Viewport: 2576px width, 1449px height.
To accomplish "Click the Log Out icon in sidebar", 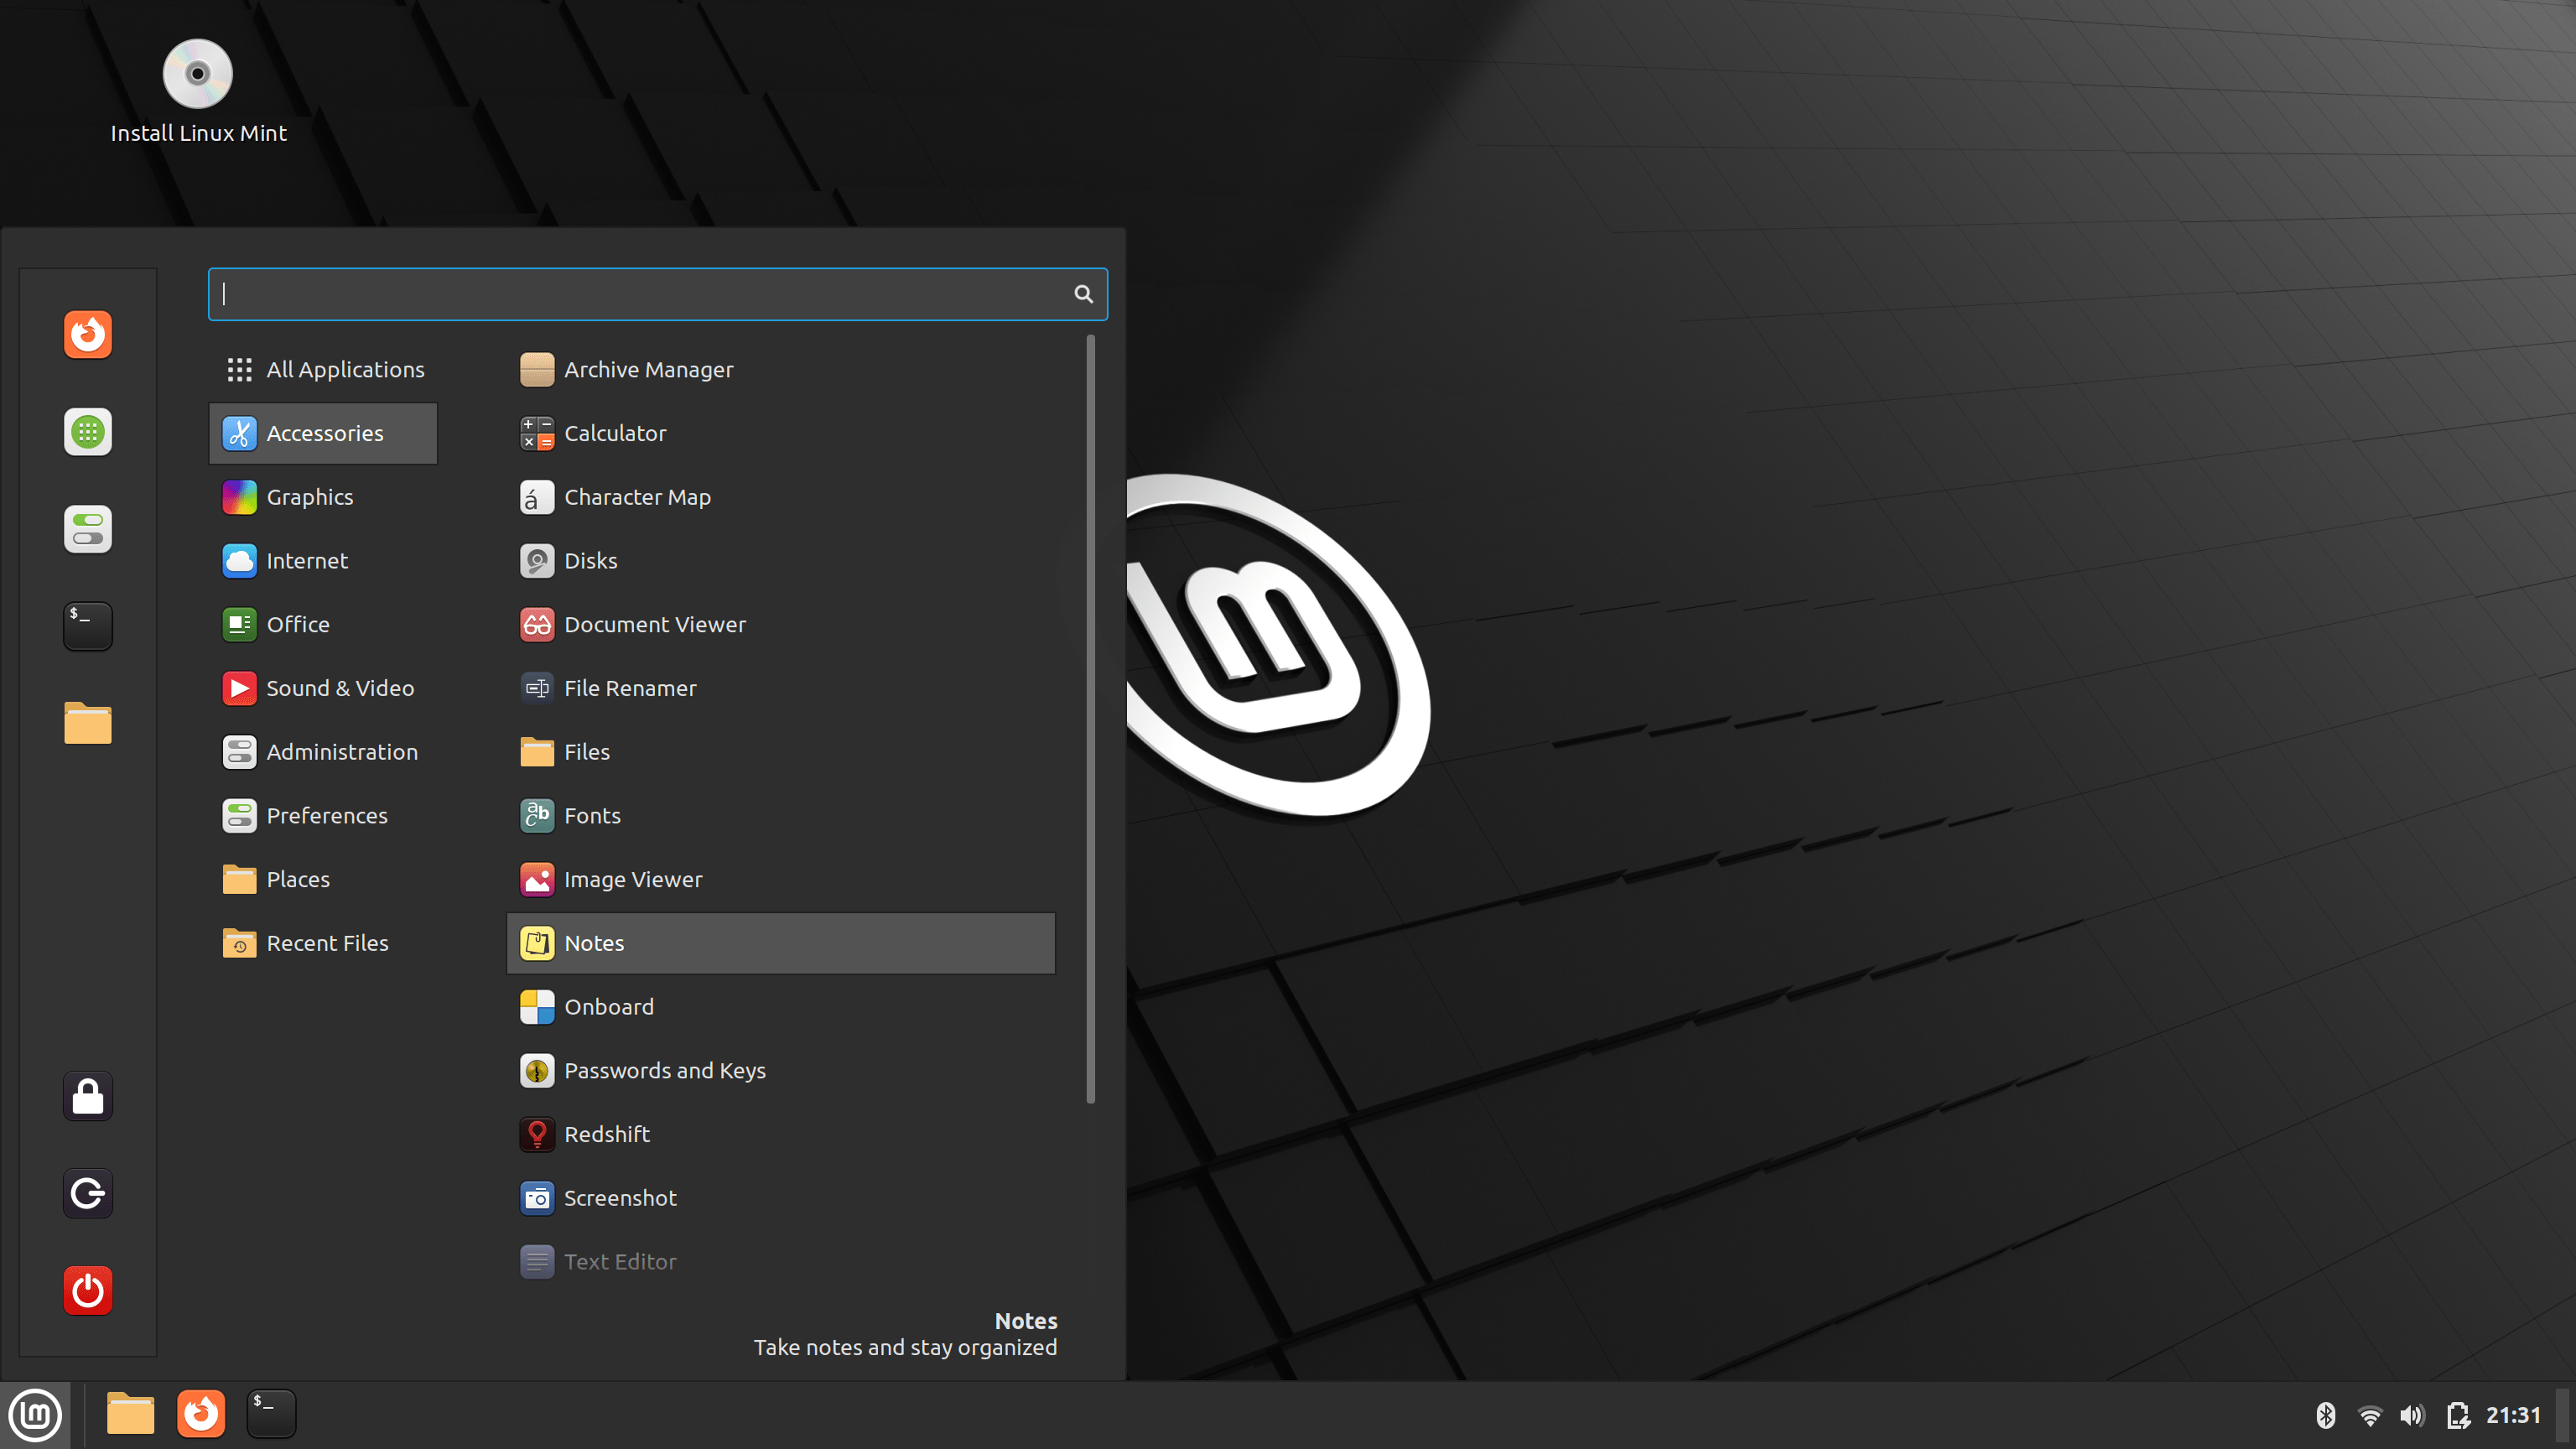I will point(88,1193).
